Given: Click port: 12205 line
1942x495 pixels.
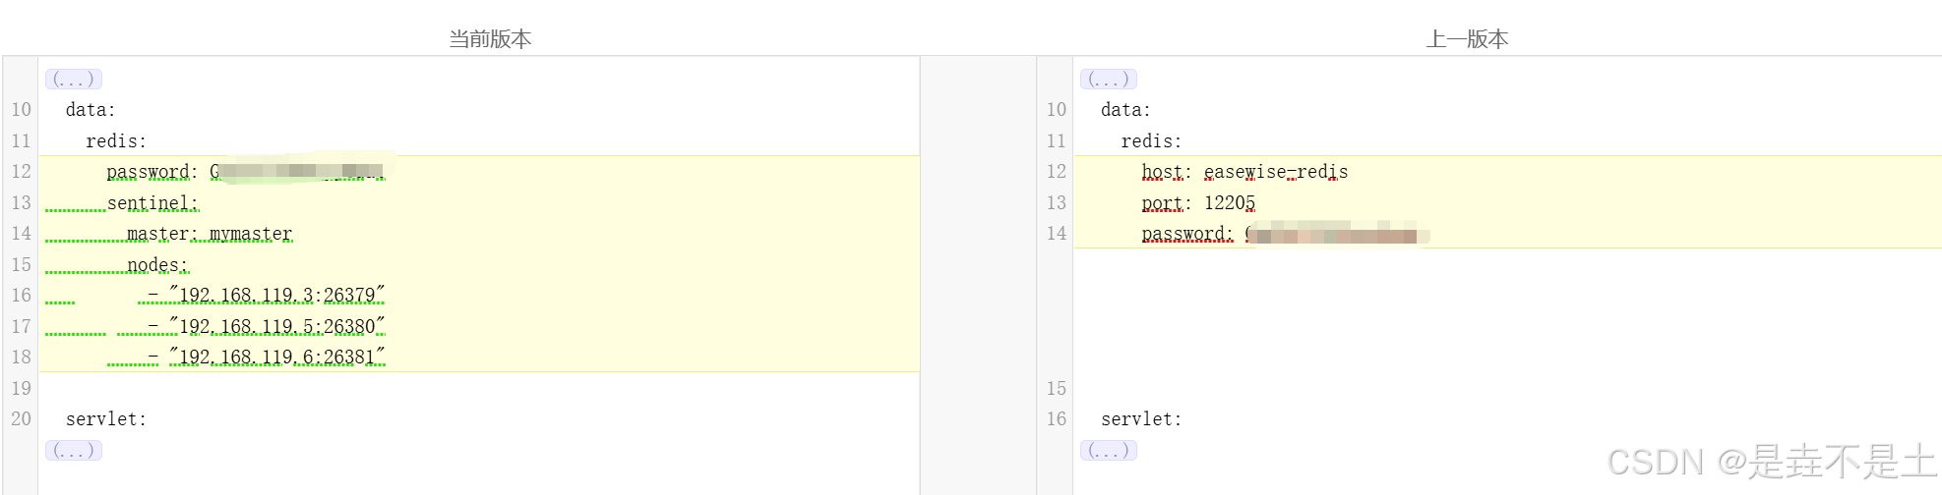Looking at the screenshot, I should (1198, 203).
